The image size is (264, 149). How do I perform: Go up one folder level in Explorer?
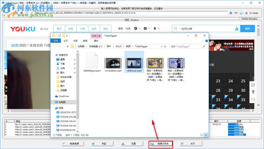pos(68,46)
